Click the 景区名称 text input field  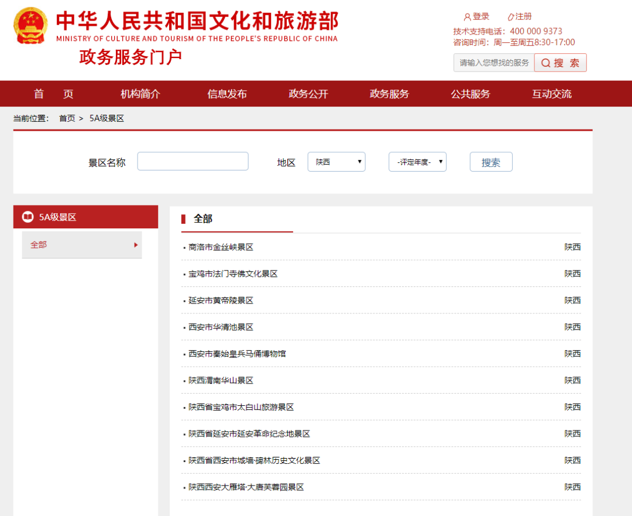pos(193,162)
